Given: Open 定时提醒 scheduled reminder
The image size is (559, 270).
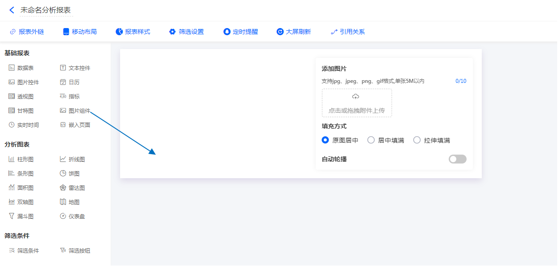Looking at the screenshot, I should [241, 32].
